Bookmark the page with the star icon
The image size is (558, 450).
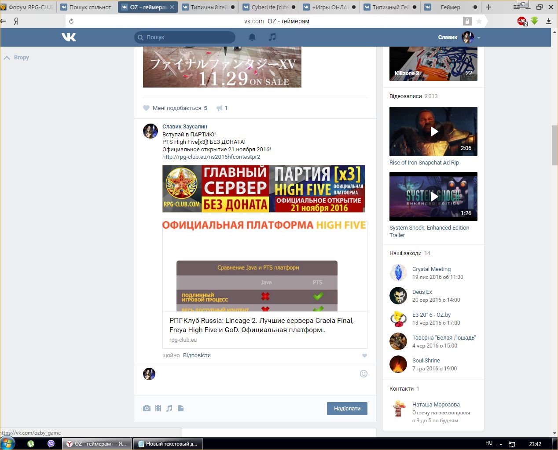tap(479, 21)
